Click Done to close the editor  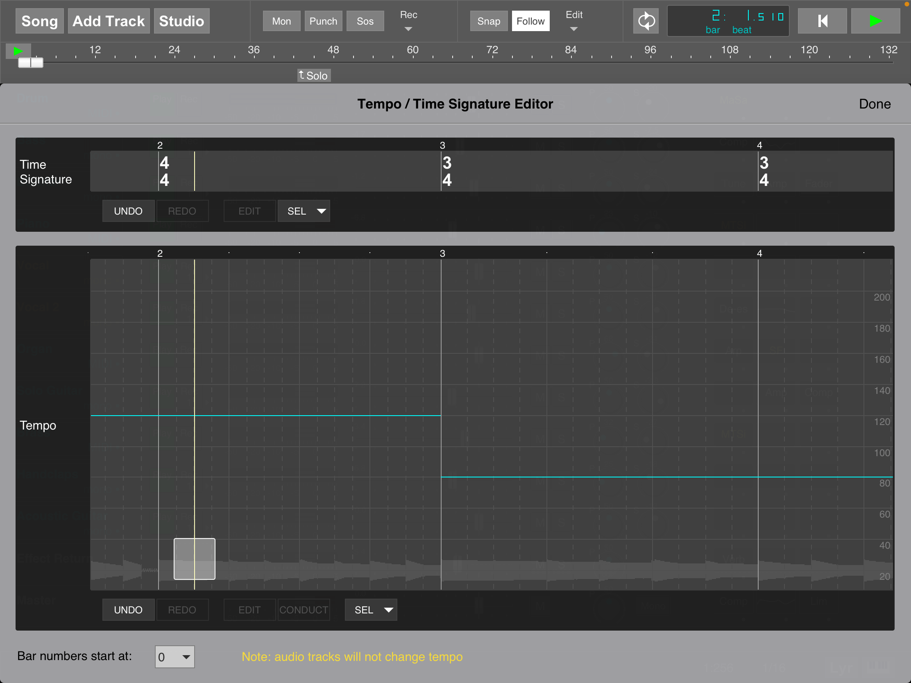(x=875, y=104)
